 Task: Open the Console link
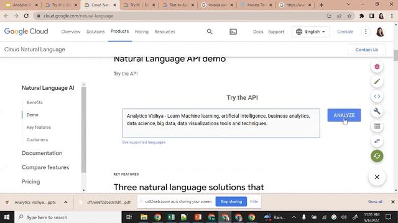coord(345,32)
